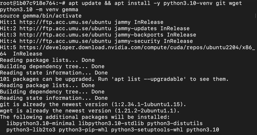Click the scrollbar marker at the terminal's right edge
257x135 pixels.
pos(256,16)
